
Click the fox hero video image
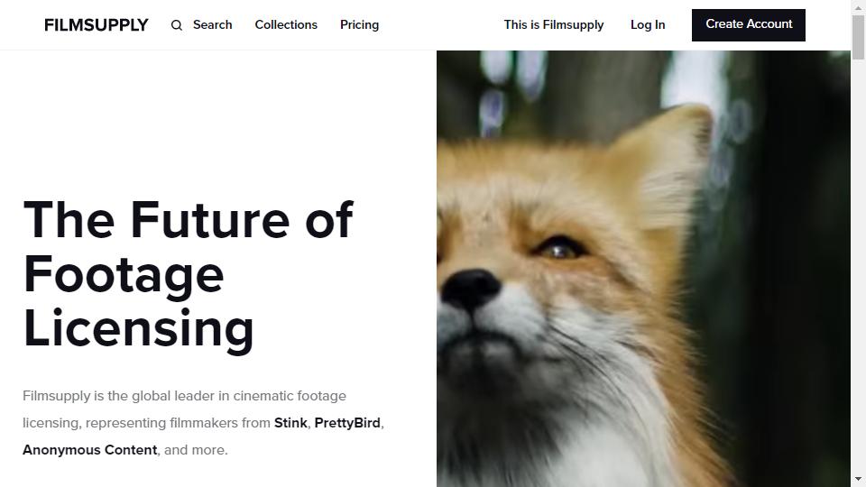[x=643, y=269]
